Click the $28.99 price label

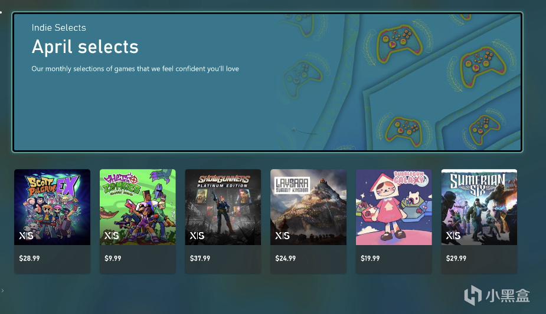point(30,259)
